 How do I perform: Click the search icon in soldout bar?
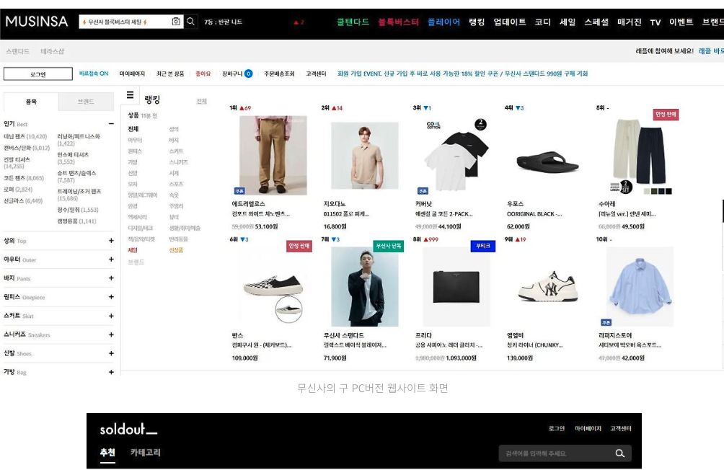coord(619,453)
